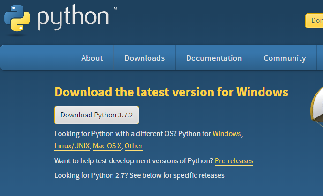This screenshot has height=196, width=323.
Task: Open the About menu
Action: point(92,58)
